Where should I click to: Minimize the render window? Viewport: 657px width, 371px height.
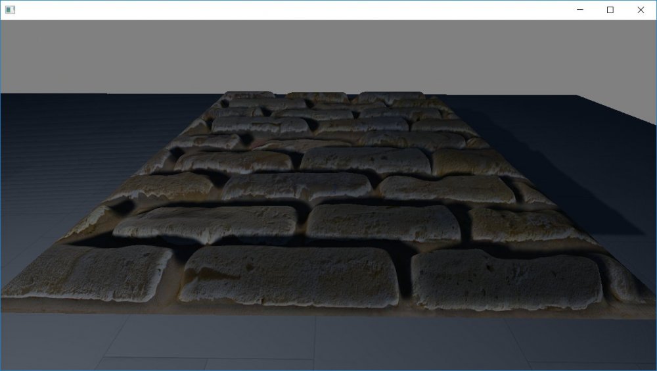[x=580, y=10]
